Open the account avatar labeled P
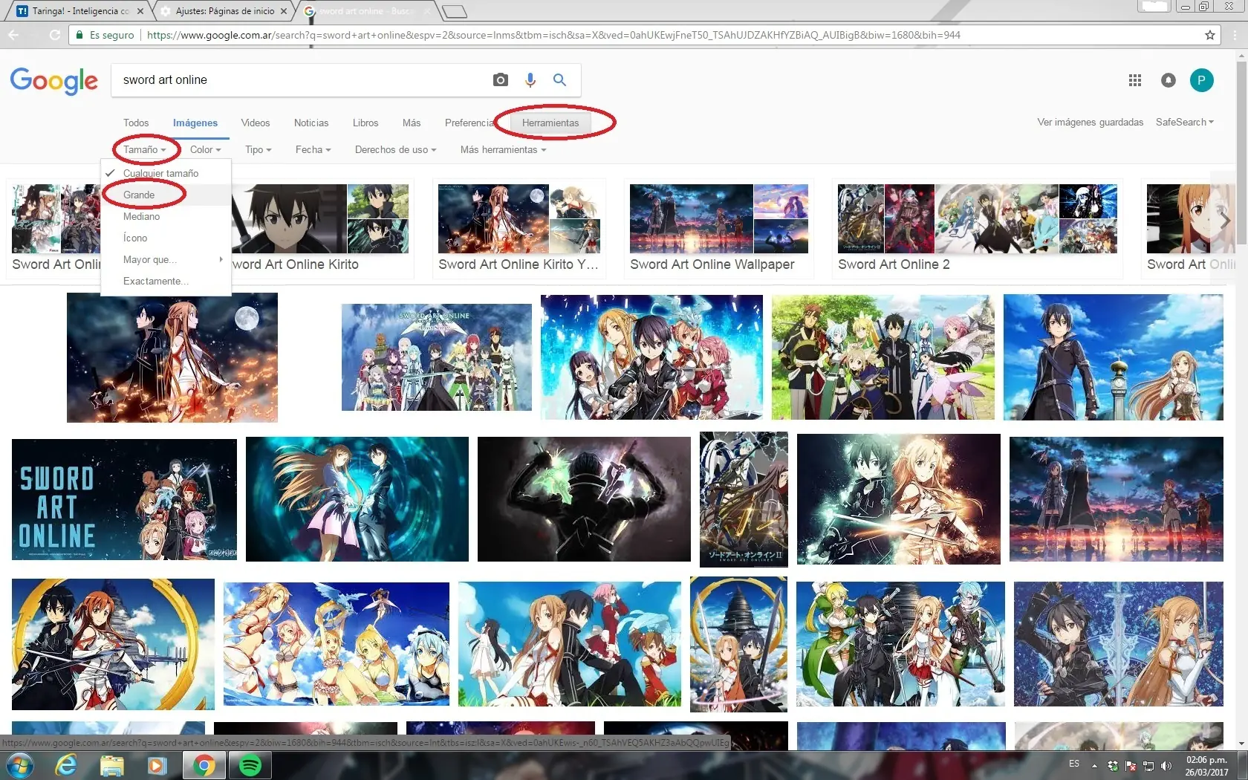The width and height of the screenshot is (1248, 780). pos(1201,80)
